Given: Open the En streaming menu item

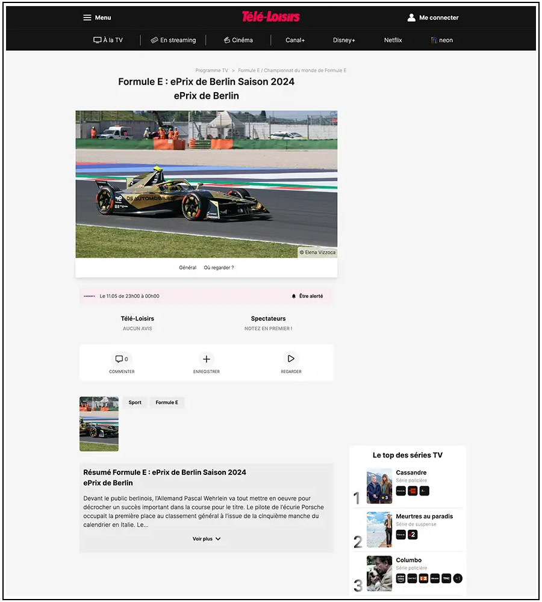Looking at the screenshot, I should click(173, 40).
